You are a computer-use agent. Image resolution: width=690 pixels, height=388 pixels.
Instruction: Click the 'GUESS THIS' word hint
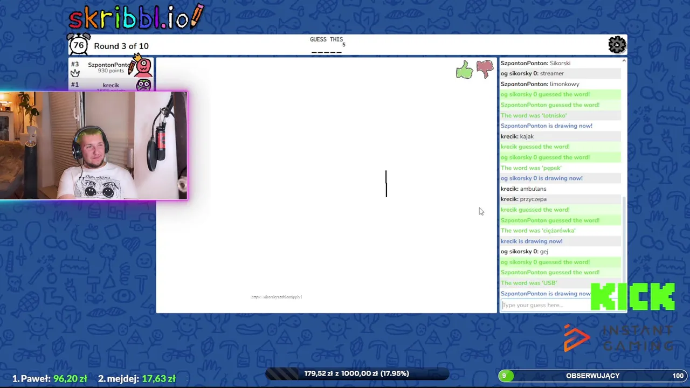click(x=327, y=39)
